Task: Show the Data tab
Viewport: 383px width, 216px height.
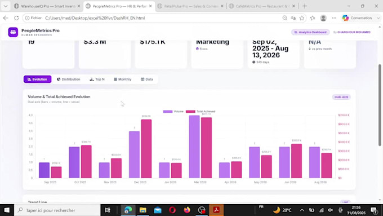Action: point(147,80)
